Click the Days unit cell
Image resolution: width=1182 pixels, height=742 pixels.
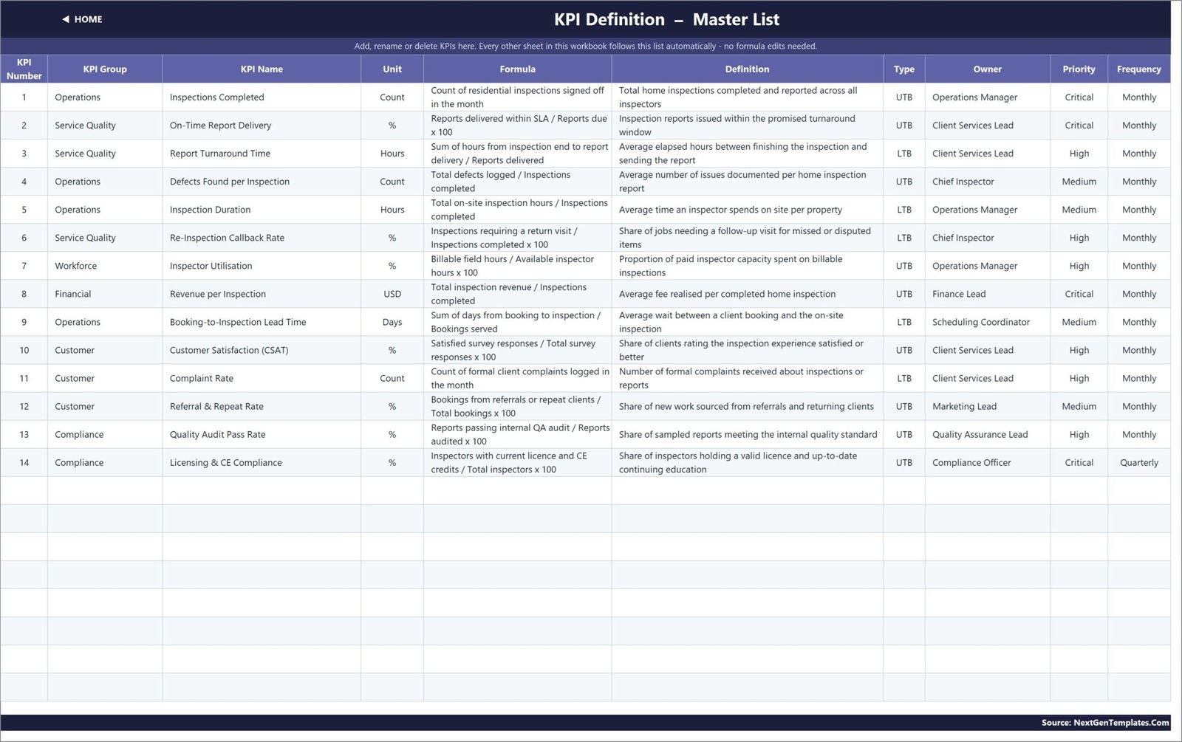(392, 322)
